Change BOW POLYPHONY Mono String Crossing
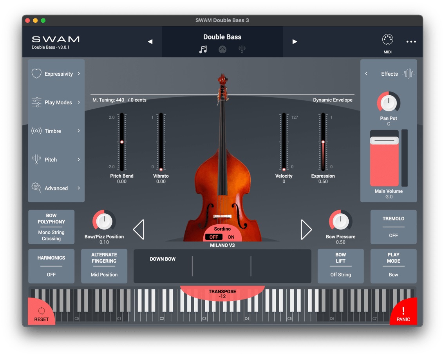The height and width of the screenshot is (356, 445). tap(51, 227)
